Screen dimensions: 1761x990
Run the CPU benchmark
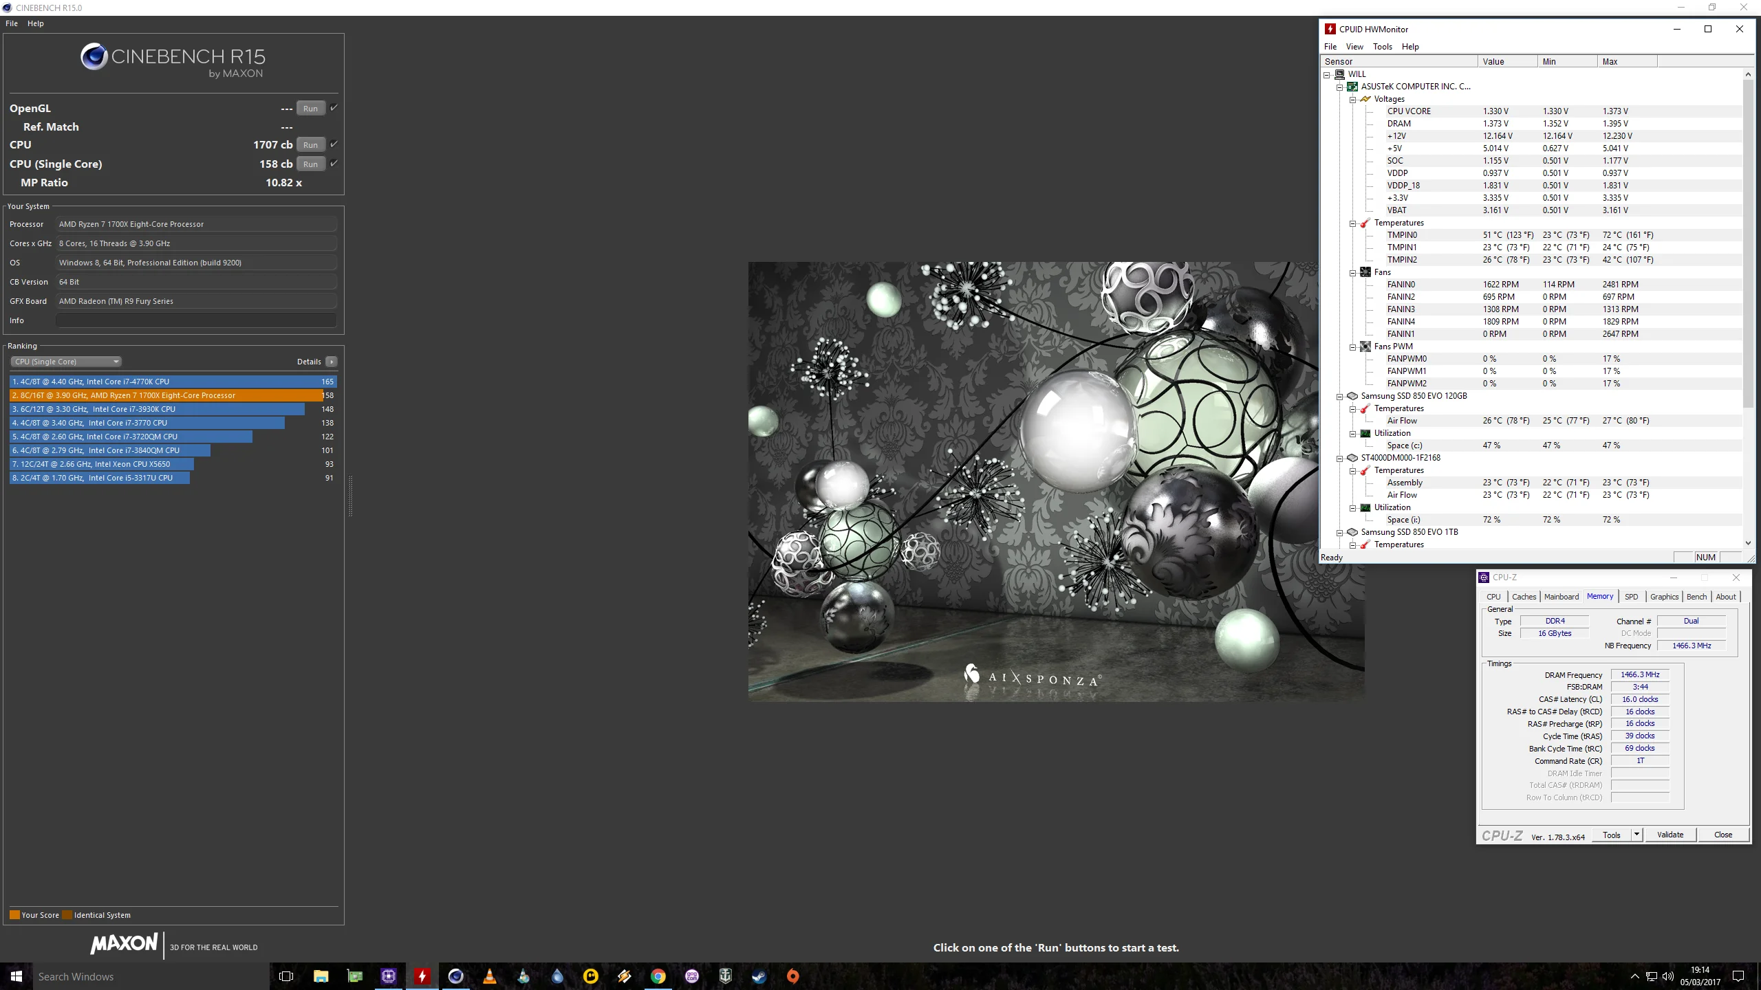point(311,145)
